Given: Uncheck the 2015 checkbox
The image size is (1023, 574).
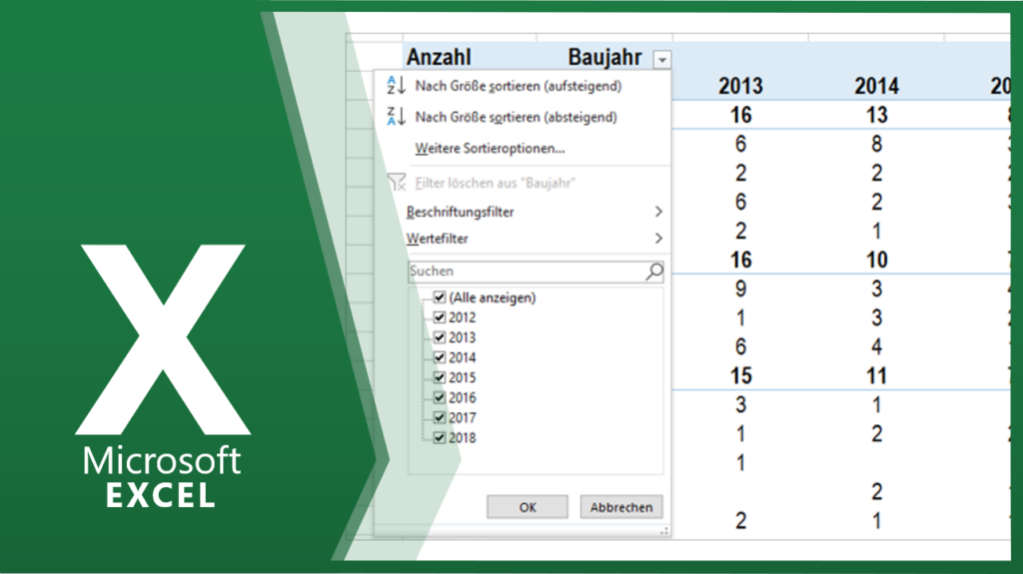Looking at the screenshot, I should pos(440,377).
